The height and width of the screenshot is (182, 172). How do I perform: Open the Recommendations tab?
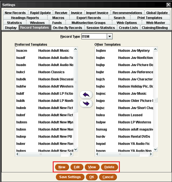click(127, 13)
